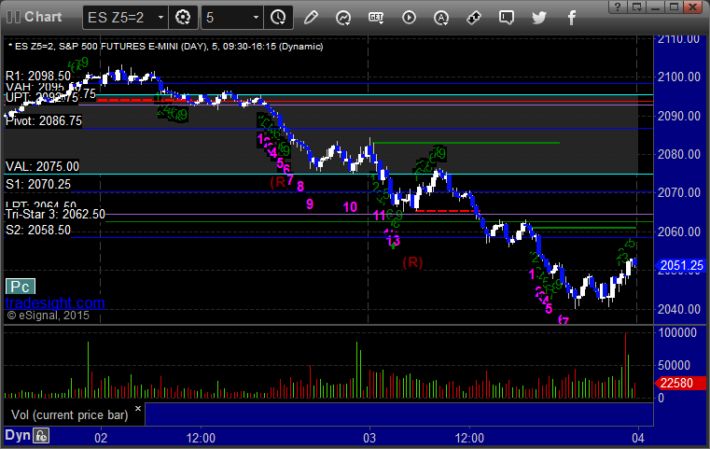This screenshot has height=449, width=710.
Task: Toggle the lock icon beside Dyn
Action: point(41,436)
